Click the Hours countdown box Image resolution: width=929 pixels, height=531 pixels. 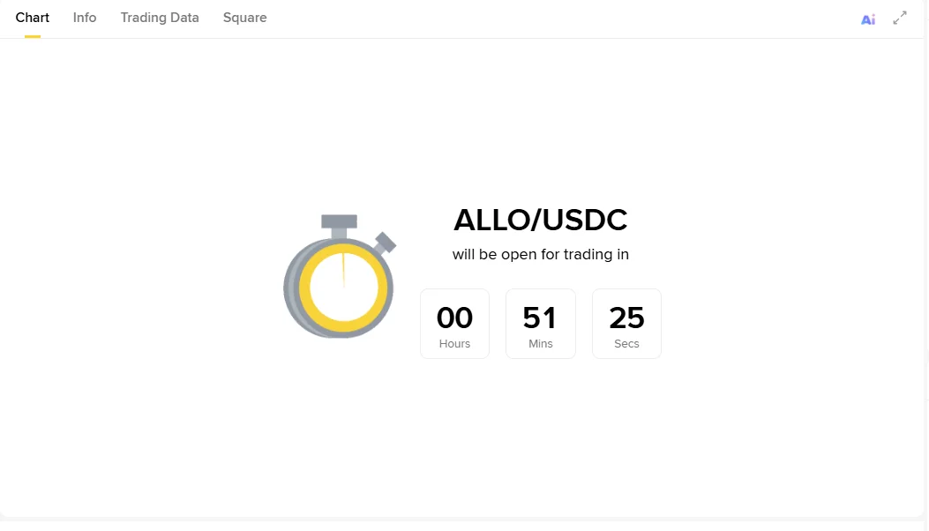coord(454,324)
